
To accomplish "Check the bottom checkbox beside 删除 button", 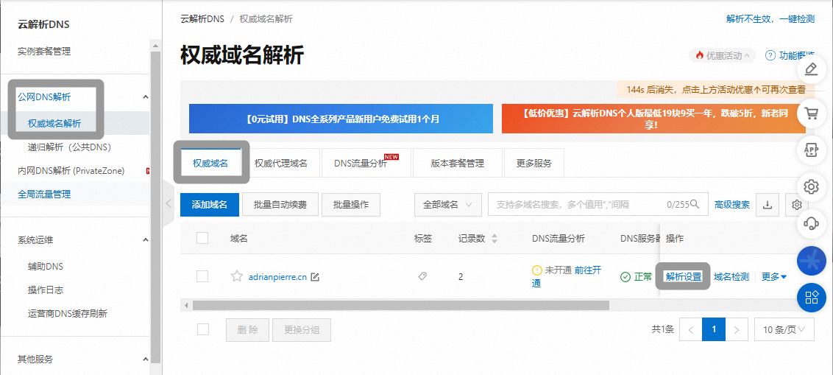I will (x=203, y=329).
